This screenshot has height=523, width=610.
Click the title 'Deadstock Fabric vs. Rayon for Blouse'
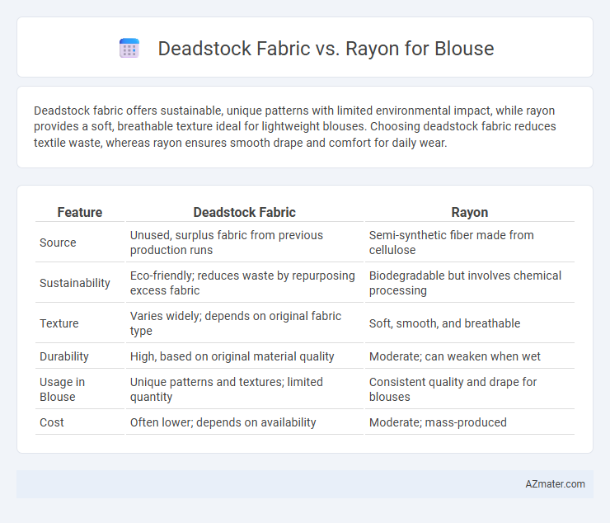(x=326, y=49)
